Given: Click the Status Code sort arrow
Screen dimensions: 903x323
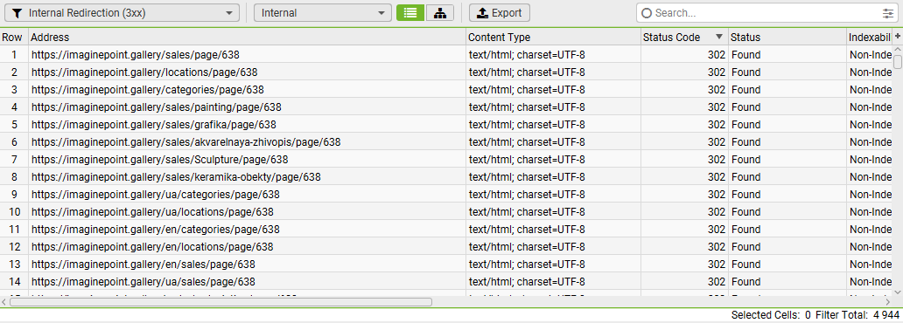Looking at the screenshot, I should coord(718,38).
